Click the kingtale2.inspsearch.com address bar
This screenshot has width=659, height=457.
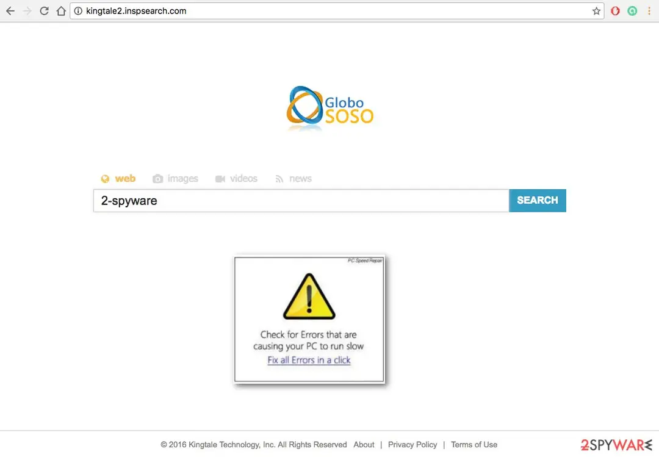(336, 11)
